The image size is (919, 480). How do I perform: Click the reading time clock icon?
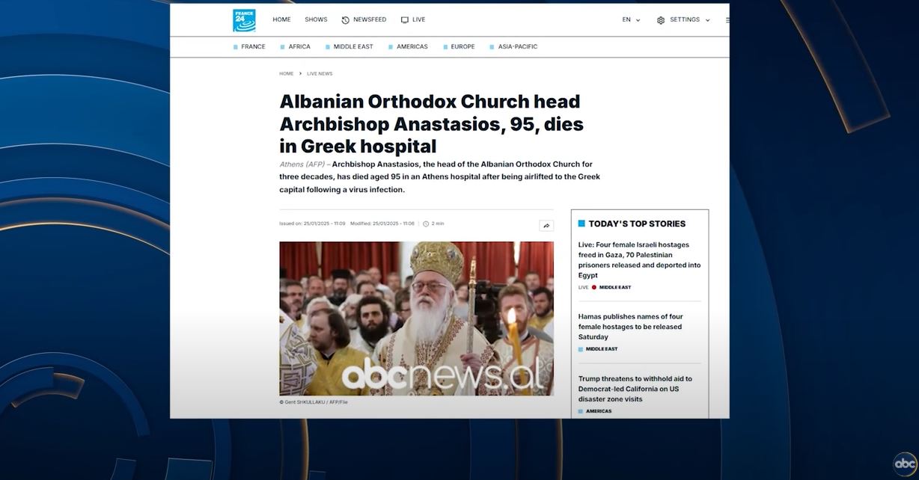point(426,224)
